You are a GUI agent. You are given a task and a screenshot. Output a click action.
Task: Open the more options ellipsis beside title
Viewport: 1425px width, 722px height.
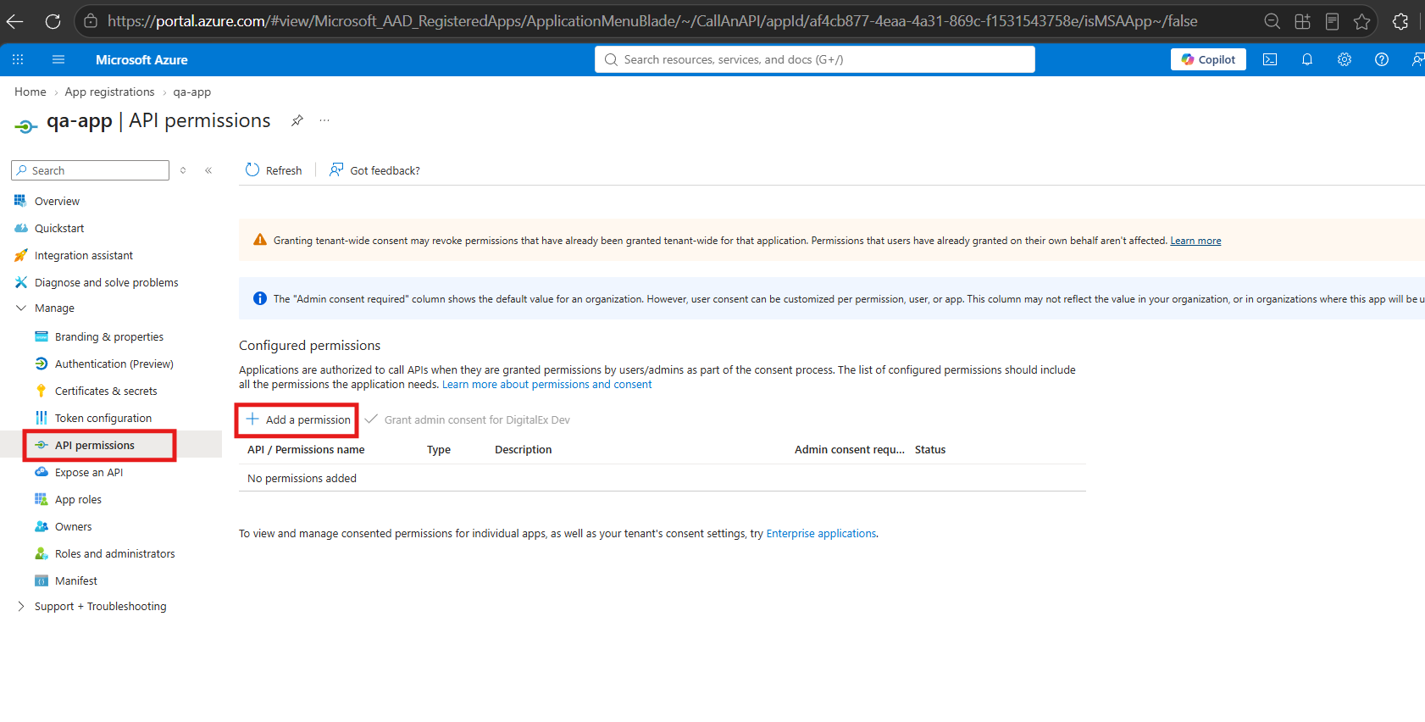[x=324, y=120]
